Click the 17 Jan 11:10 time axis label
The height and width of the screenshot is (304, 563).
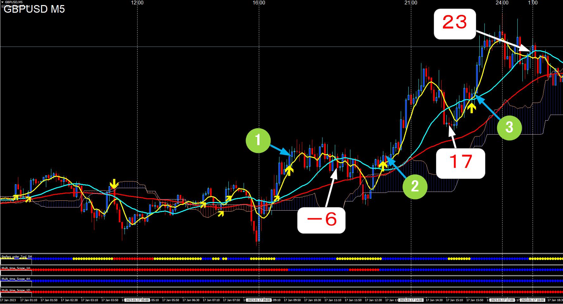click(333, 300)
